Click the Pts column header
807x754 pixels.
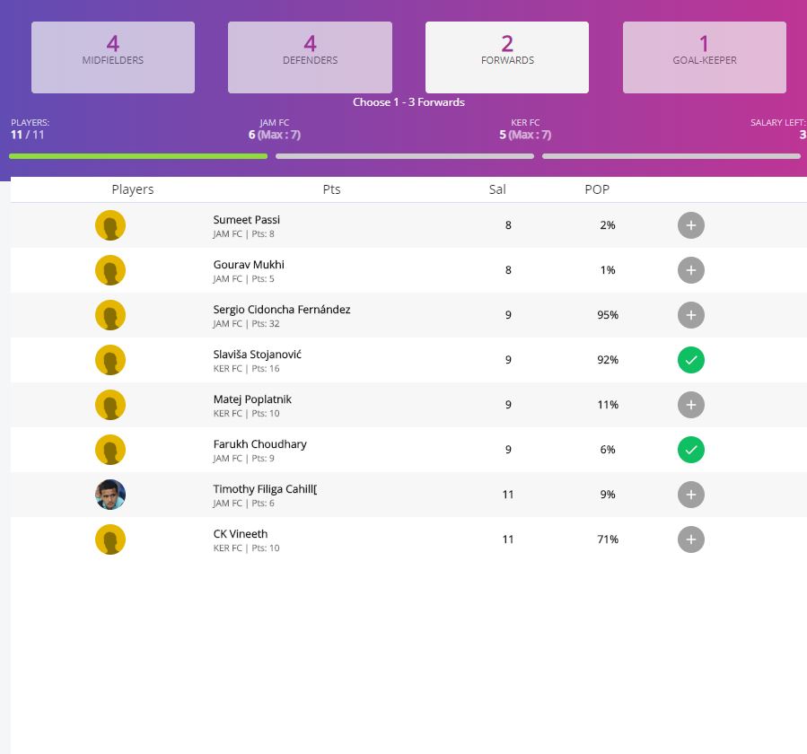331,189
